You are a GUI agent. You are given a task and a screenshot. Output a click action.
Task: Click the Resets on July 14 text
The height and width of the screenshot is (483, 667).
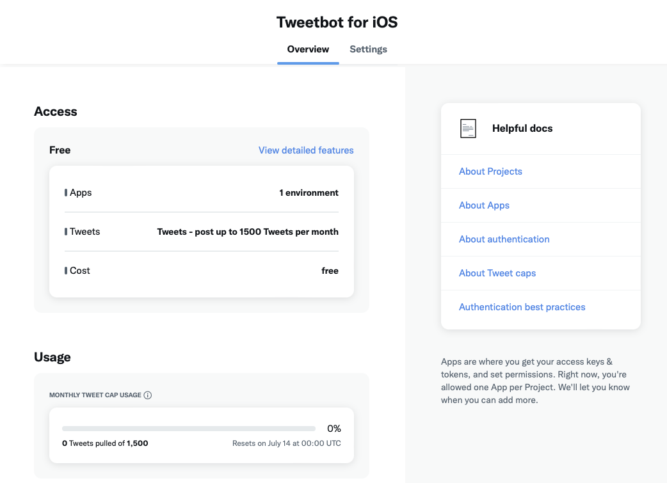[x=286, y=443]
